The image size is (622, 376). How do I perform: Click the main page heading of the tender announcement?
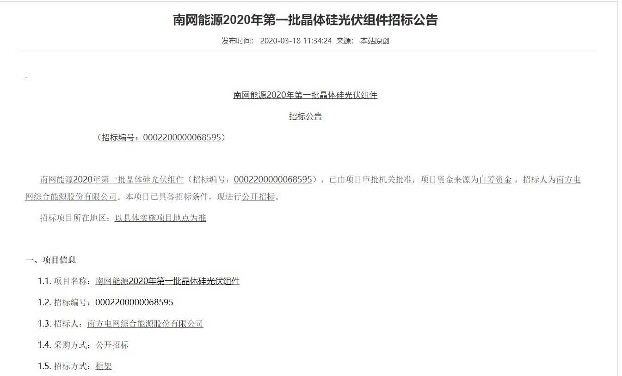point(305,20)
